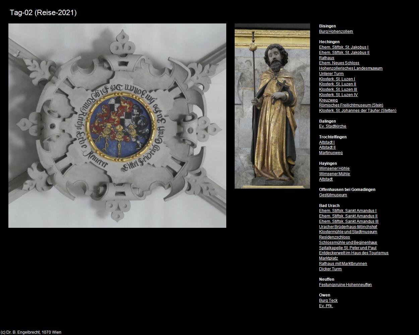
Task: Open Burg Teck under Owen
Action: (328, 300)
